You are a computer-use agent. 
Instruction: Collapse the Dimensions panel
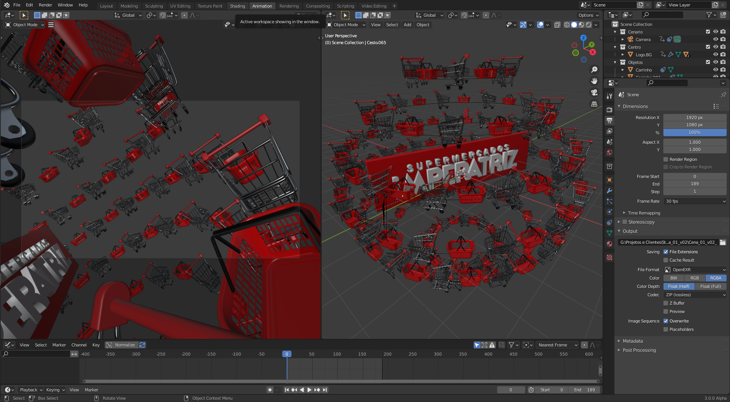pyautogui.click(x=635, y=106)
